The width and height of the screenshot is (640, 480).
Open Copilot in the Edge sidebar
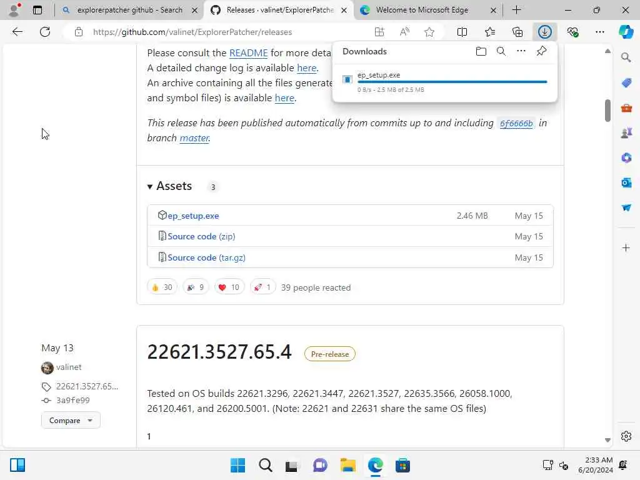626,32
